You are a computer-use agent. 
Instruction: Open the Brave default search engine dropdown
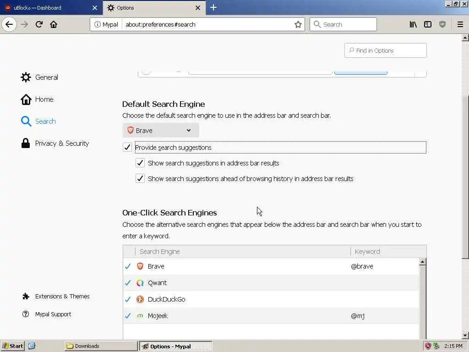[x=161, y=131]
